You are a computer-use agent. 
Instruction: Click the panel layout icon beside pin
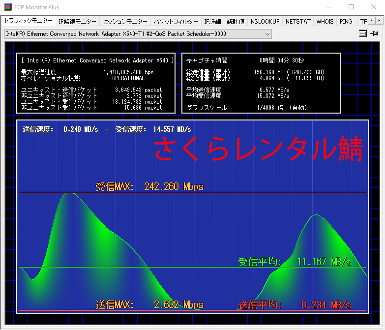pos(363,34)
